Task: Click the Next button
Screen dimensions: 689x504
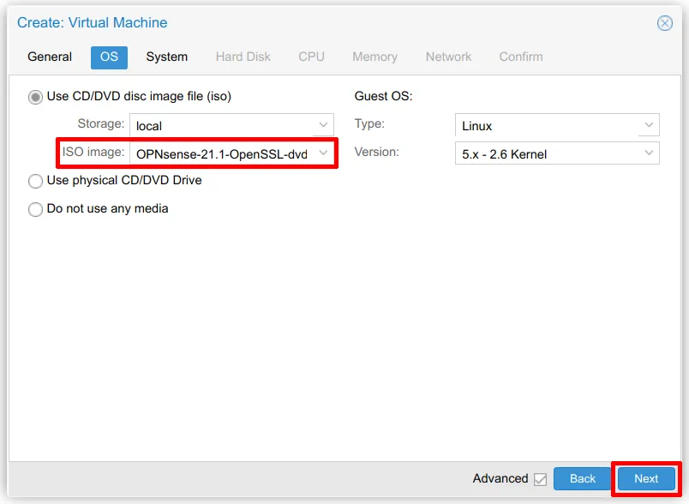Action: point(646,478)
